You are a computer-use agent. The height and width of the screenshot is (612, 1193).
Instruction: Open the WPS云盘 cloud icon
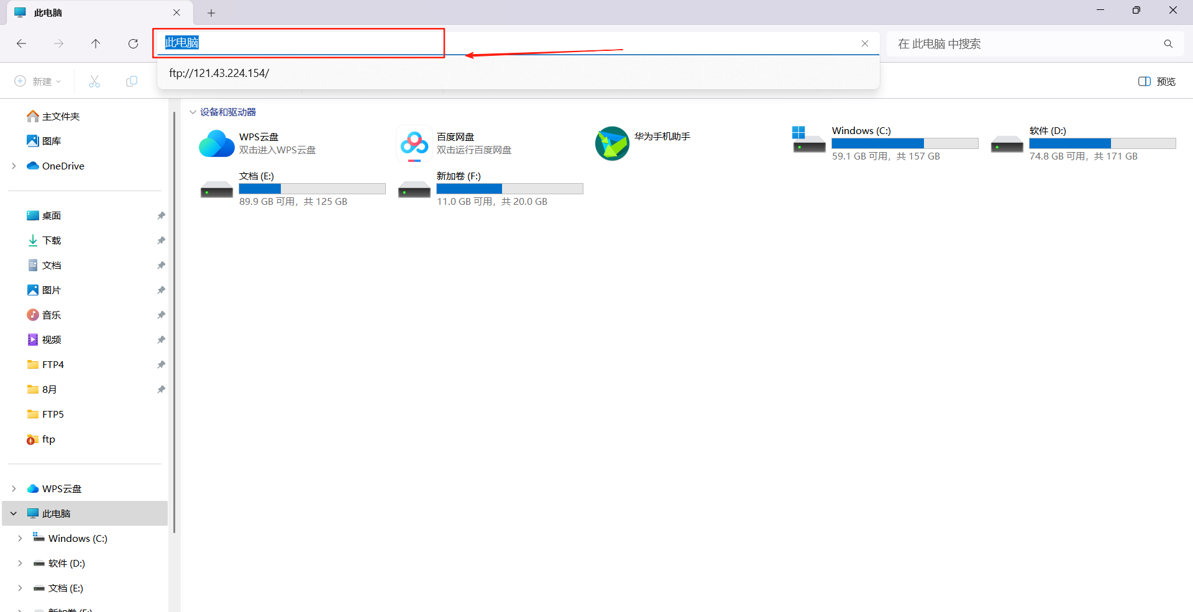[x=216, y=143]
